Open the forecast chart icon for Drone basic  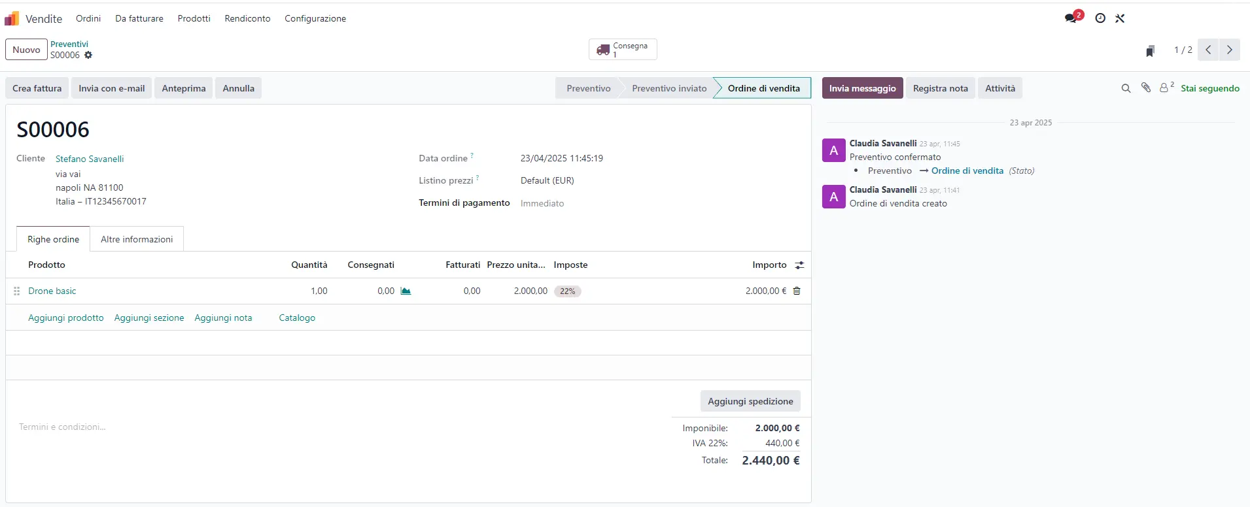[406, 291]
